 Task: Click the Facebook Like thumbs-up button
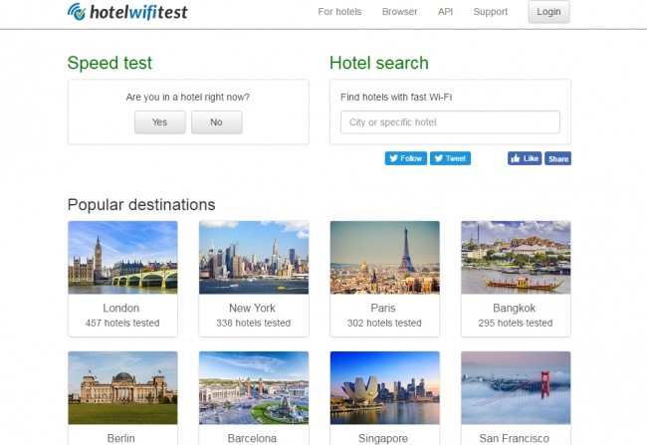[525, 158]
